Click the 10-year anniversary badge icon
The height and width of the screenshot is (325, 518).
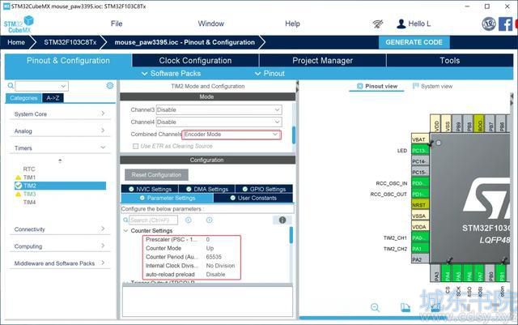click(489, 24)
